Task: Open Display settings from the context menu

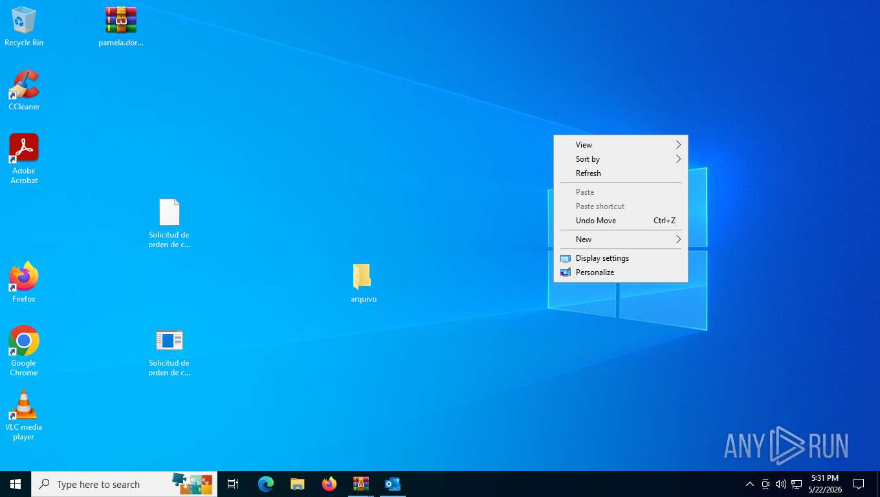Action: coord(621,258)
